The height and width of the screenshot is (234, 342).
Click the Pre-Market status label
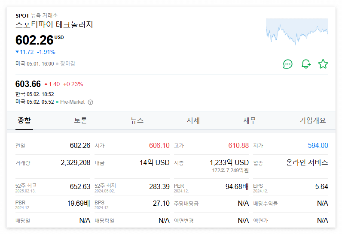pyautogui.click(x=73, y=102)
